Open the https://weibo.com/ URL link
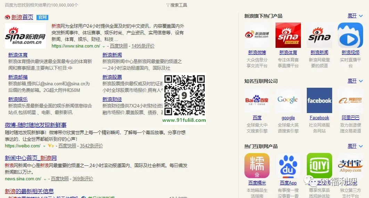This screenshot has width=369, height=198. click(x=23, y=146)
